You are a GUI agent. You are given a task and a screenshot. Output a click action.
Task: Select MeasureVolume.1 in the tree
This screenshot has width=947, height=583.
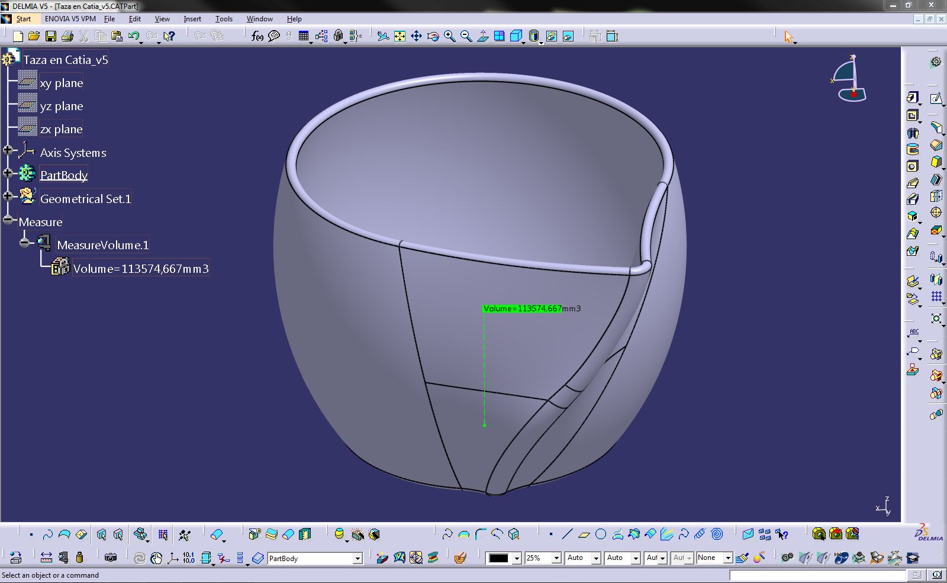(x=103, y=245)
